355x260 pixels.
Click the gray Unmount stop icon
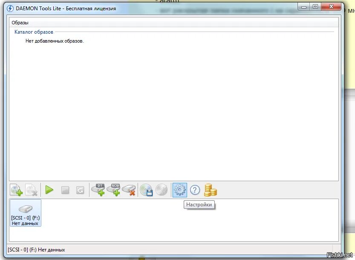[x=65, y=190]
